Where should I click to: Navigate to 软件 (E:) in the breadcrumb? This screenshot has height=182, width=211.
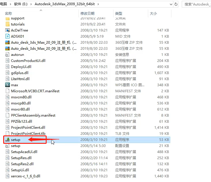(21, 4)
